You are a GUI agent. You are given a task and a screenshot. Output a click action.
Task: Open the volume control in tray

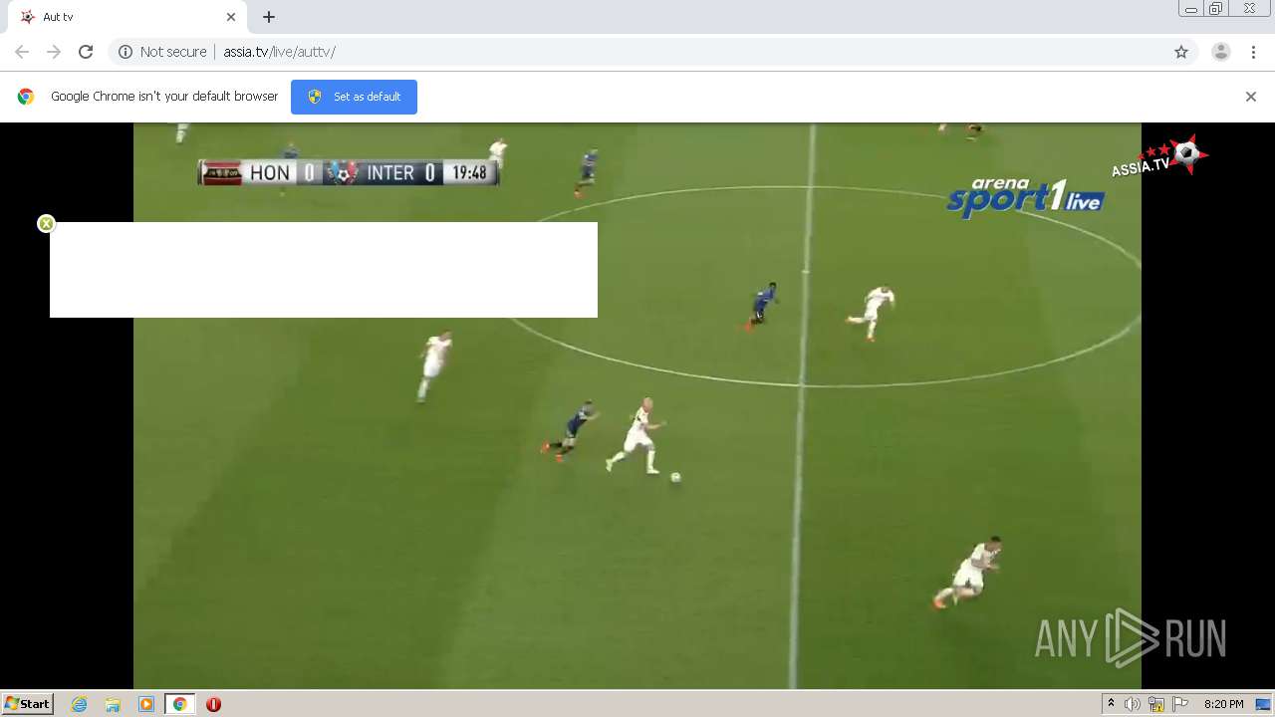point(1133,704)
